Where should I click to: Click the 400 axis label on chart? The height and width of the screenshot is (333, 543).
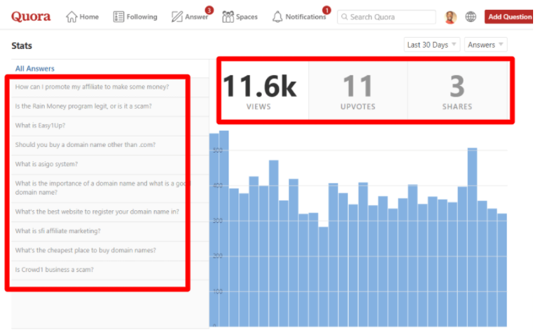point(218,185)
